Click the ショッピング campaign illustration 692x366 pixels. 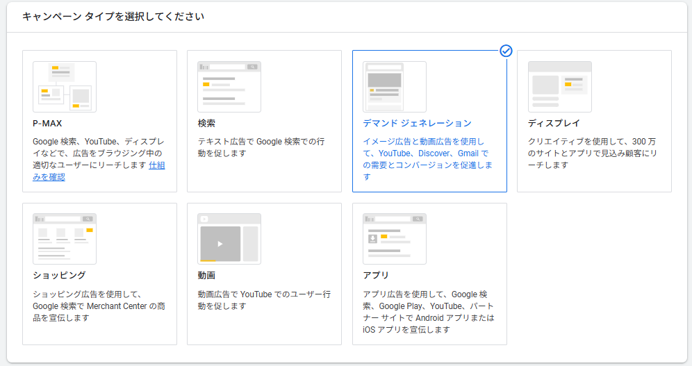point(65,239)
